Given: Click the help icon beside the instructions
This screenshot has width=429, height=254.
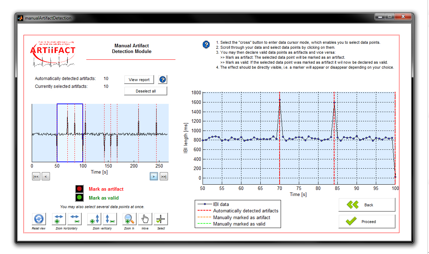Looking at the screenshot, I should point(206,44).
